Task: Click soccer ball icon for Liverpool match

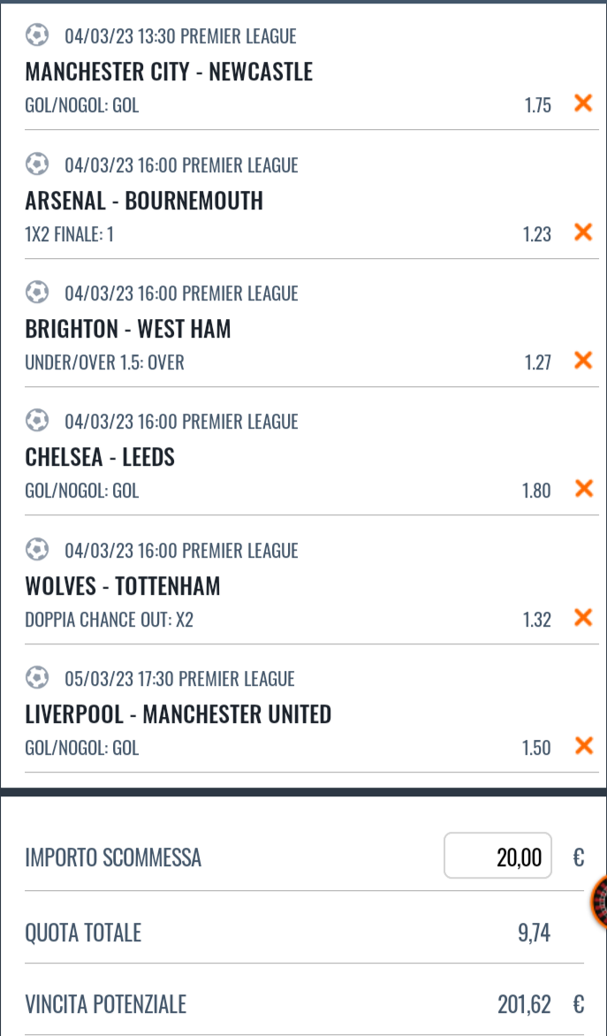Action: pyautogui.click(x=37, y=678)
